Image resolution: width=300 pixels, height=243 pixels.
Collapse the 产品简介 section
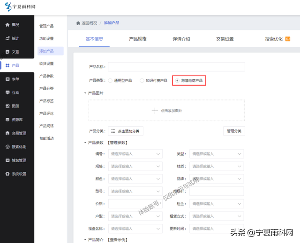(x=85, y=240)
